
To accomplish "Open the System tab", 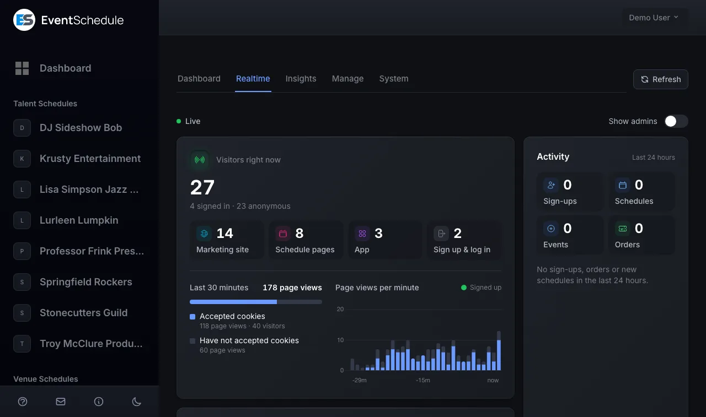I will (x=394, y=79).
